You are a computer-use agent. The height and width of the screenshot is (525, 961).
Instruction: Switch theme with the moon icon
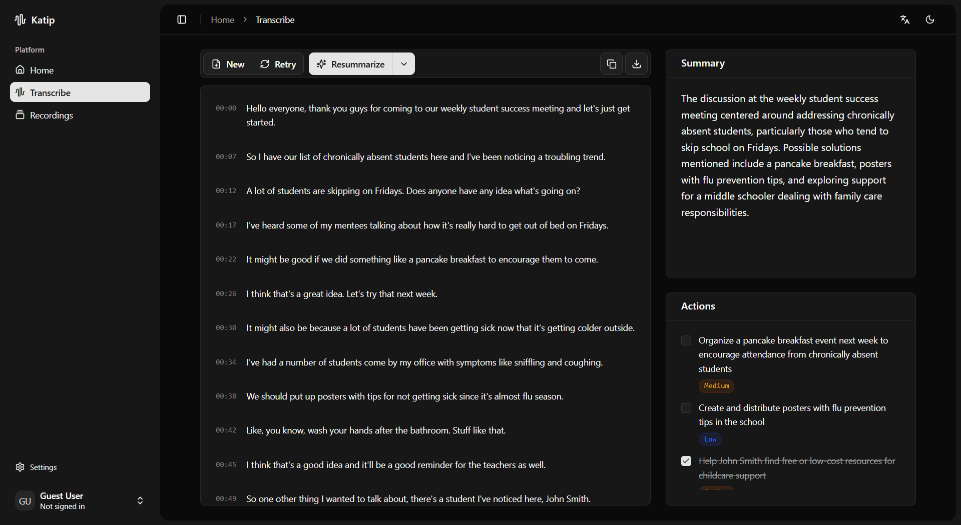929,19
